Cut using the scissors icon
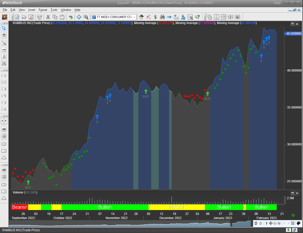303x233 pixels. point(48,17)
